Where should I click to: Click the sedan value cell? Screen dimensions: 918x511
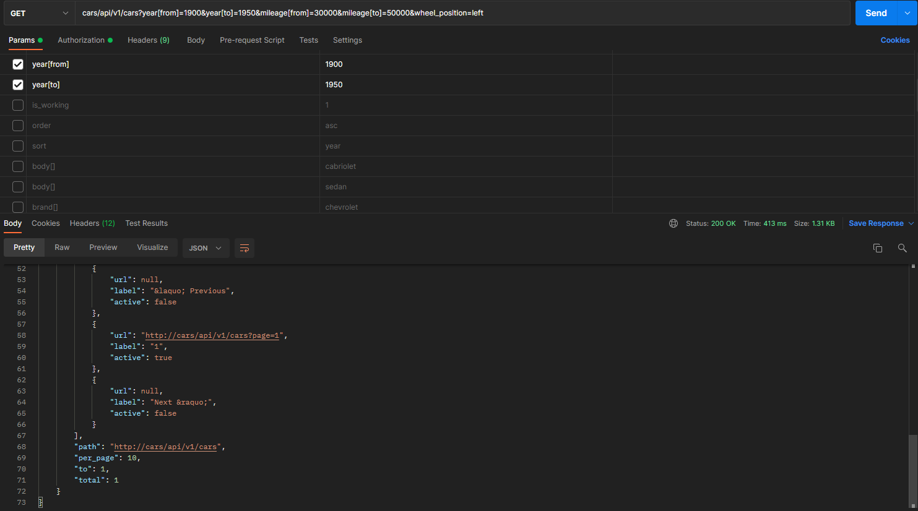point(465,187)
